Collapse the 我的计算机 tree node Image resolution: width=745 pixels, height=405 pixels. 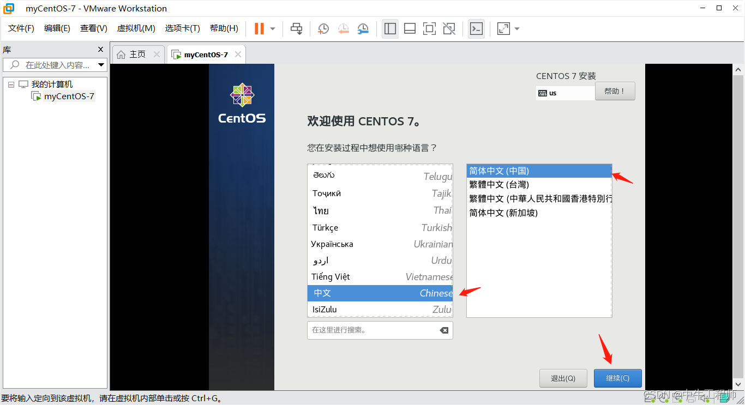click(x=11, y=83)
